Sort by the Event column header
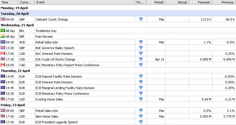Screen dimensions: 236x125 (85, 2)
